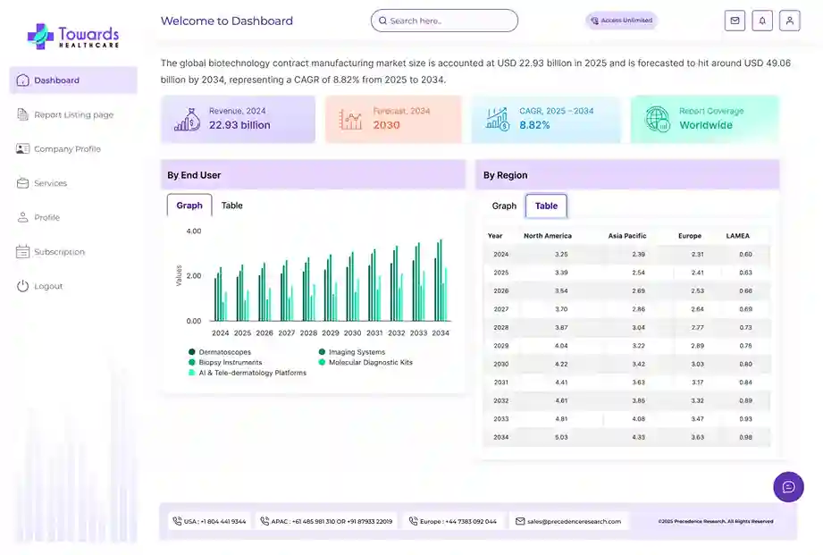Screen dimensions: 823x555
Task: Switch By End User to Table tab
Action: tap(231, 206)
